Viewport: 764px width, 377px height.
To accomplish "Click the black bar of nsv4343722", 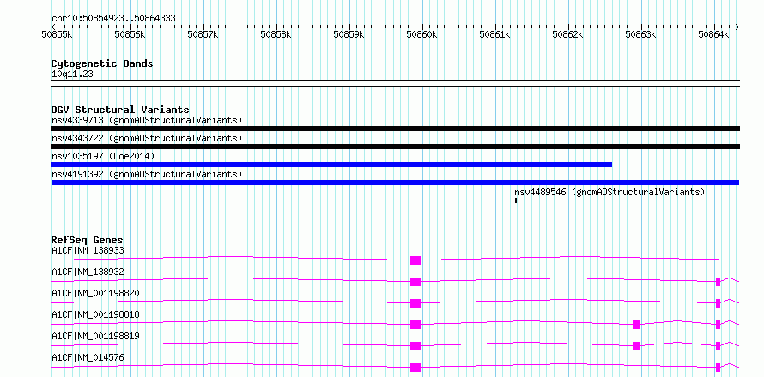I will pos(395,147).
